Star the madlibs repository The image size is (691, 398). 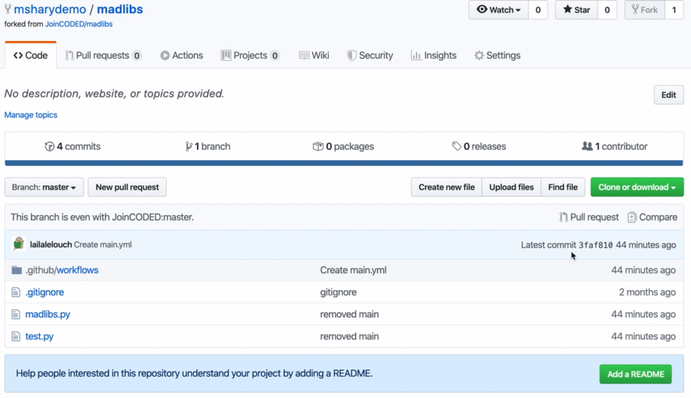click(x=577, y=10)
